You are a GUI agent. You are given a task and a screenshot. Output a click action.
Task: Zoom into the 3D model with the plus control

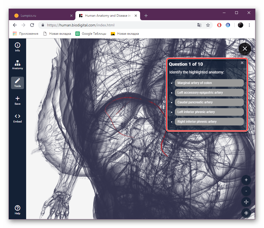246,180
